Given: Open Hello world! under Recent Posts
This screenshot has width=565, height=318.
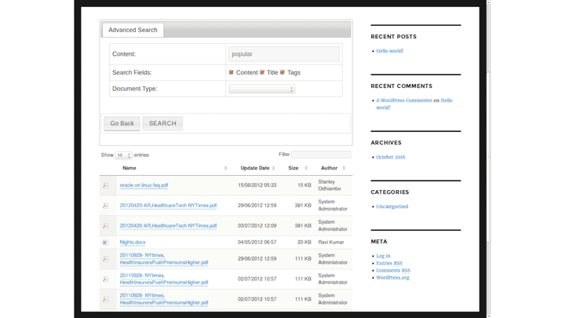Looking at the screenshot, I should pos(390,51).
